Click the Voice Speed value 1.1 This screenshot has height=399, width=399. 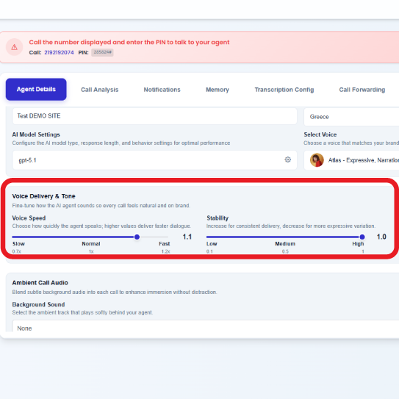click(187, 237)
